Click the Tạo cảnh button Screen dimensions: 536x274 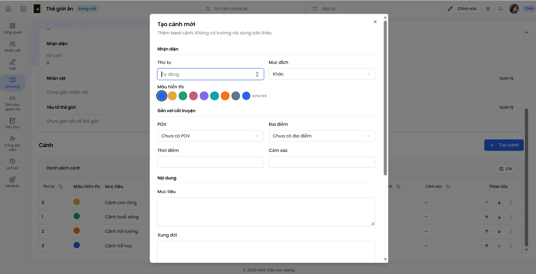tap(504, 145)
